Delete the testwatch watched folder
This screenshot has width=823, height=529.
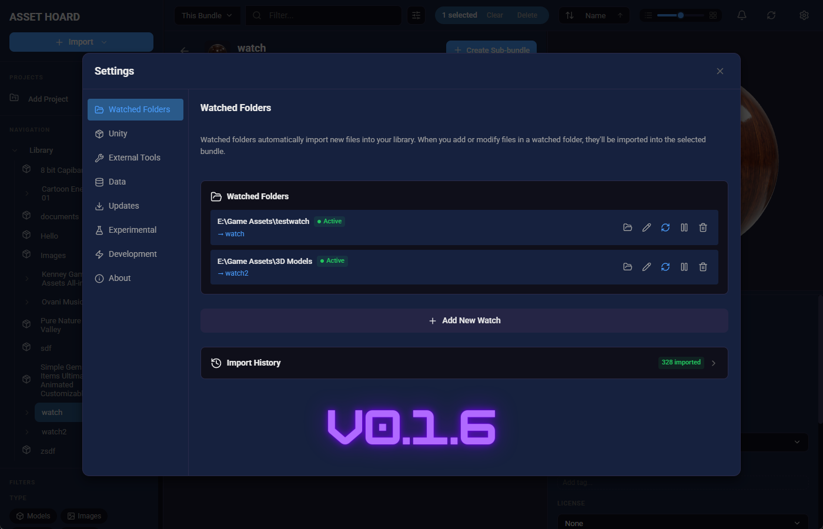point(703,227)
